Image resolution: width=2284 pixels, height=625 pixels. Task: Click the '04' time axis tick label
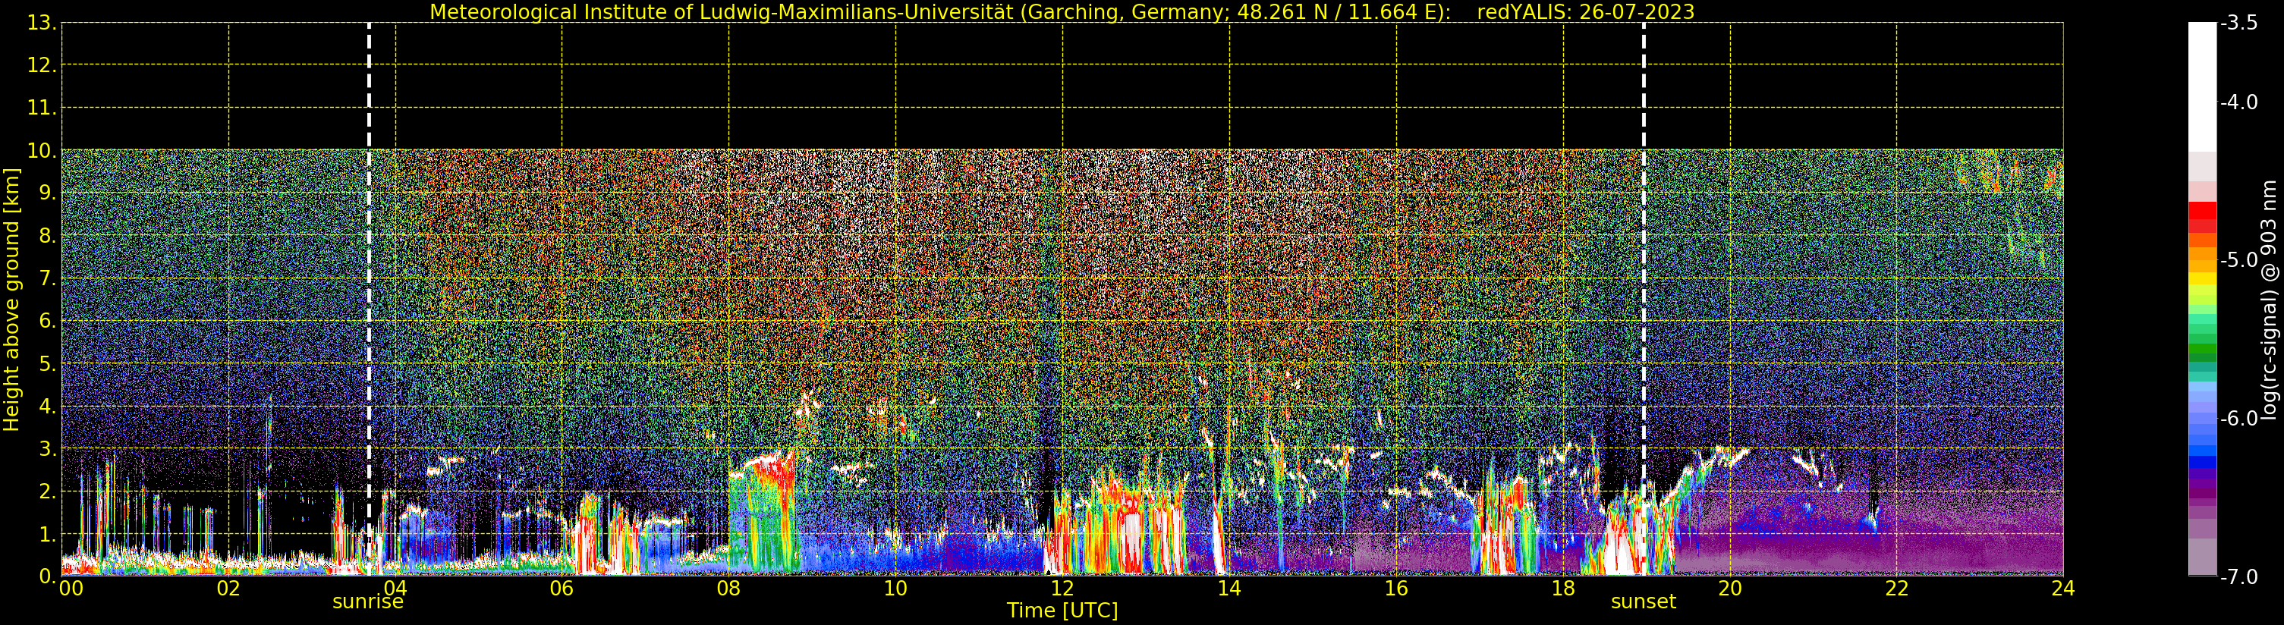pyautogui.click(x=395, y=589)
